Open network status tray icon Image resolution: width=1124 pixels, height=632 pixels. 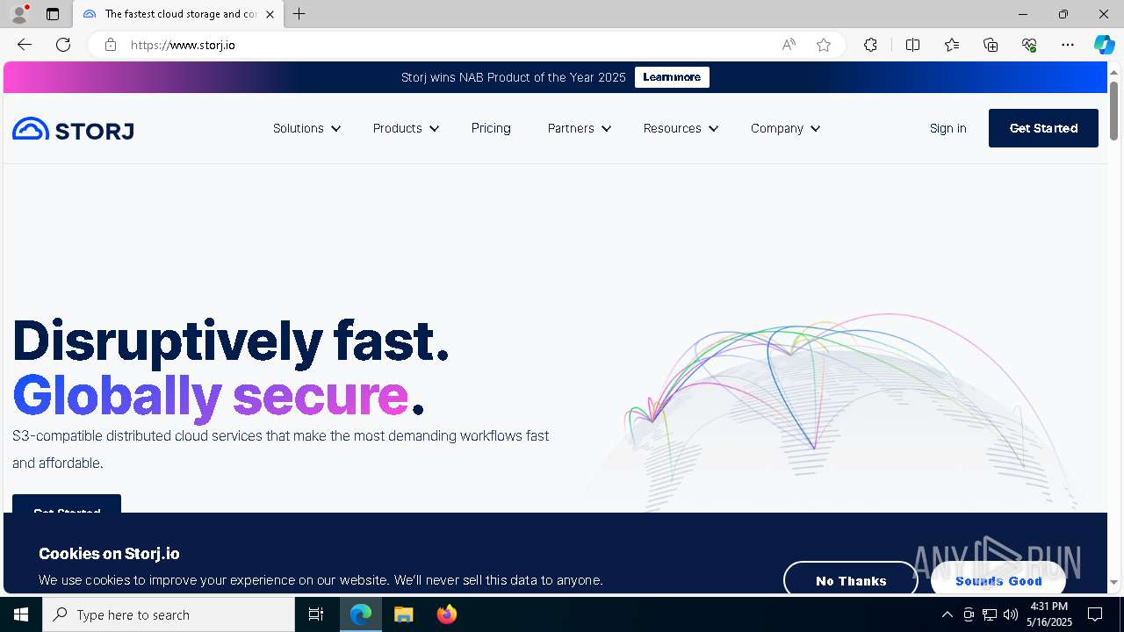(990, 614)
